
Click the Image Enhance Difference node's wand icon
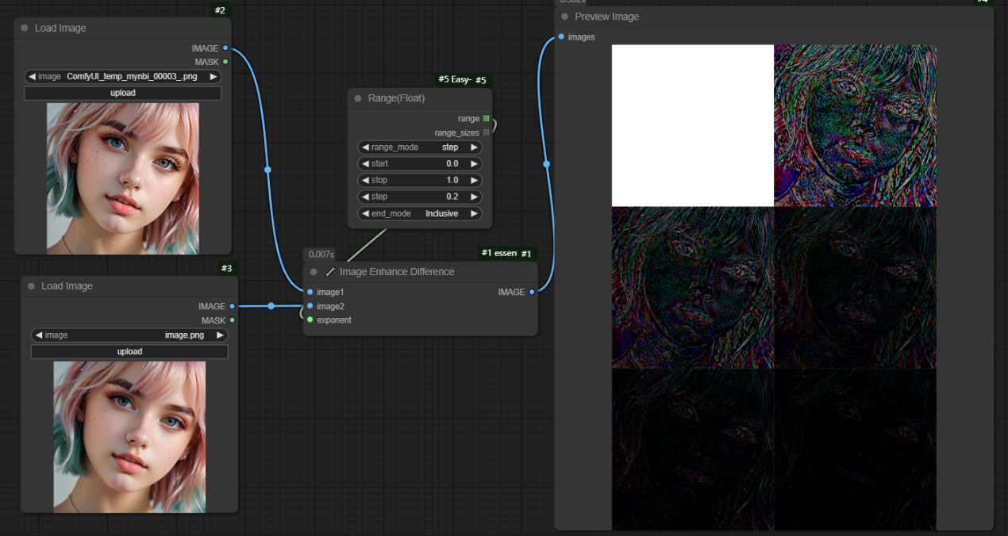(x=330, y=272)
